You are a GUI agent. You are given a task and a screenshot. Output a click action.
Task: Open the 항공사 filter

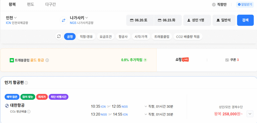point(123,36)
